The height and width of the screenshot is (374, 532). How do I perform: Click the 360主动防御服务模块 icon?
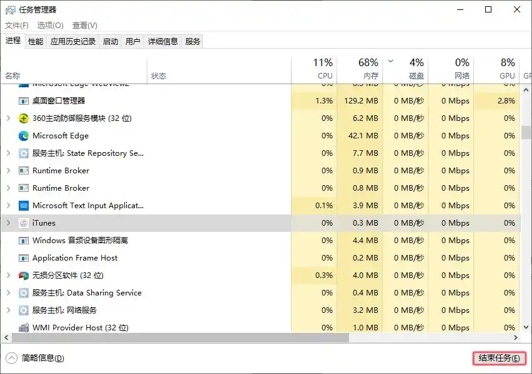point(23,118)
